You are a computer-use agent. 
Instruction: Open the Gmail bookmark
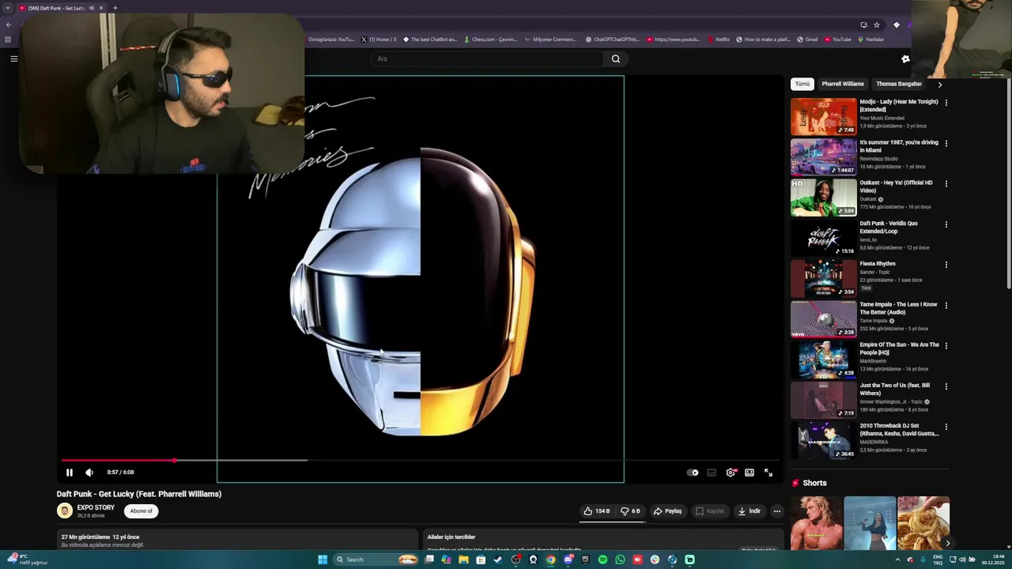807,40
